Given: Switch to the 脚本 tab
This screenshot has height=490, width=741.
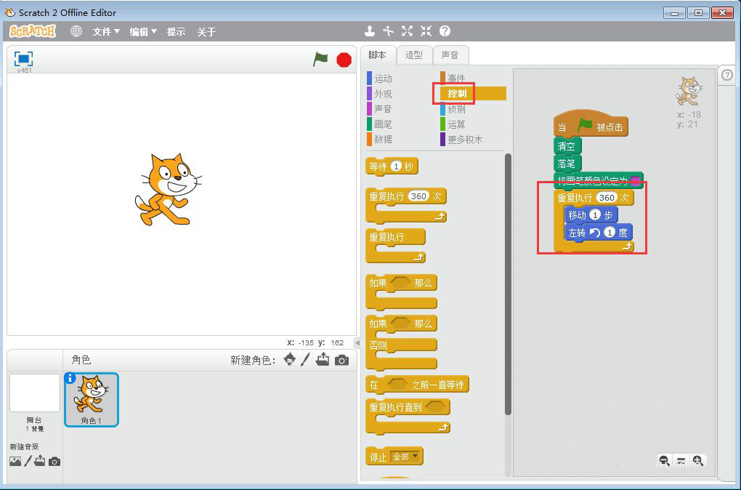Looking at the screenshot, I should tap(377, 55).
